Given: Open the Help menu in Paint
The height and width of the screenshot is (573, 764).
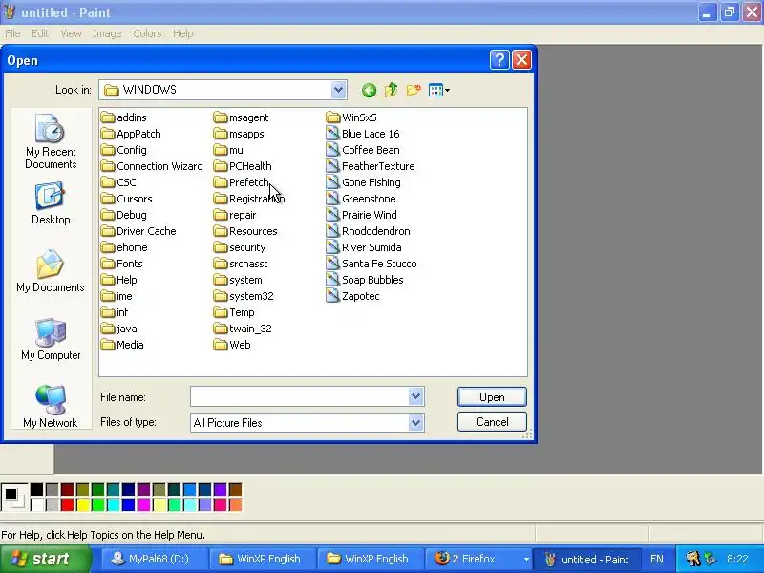Looking at the screenshot, I should pos(183,33).
